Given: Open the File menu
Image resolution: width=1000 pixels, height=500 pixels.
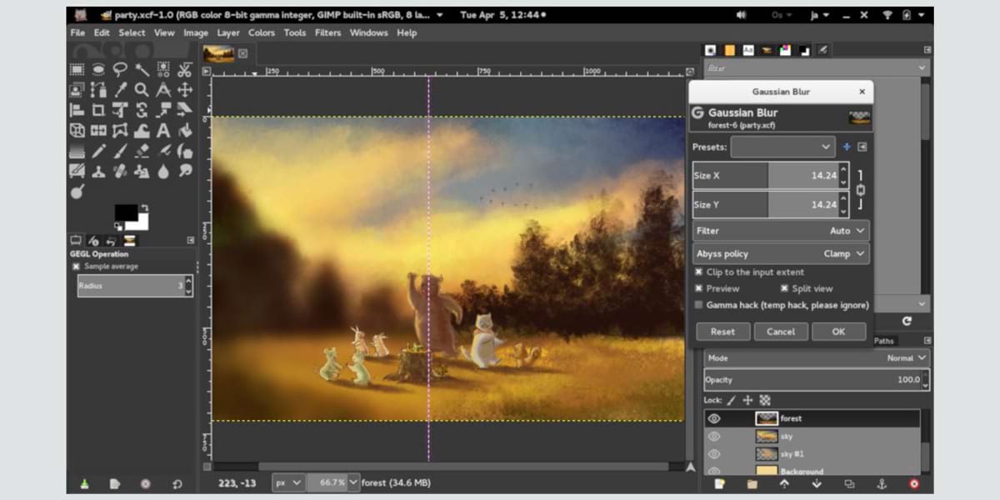Looking at the screenshot, I should pyautogui.click(x=77, y=32).
